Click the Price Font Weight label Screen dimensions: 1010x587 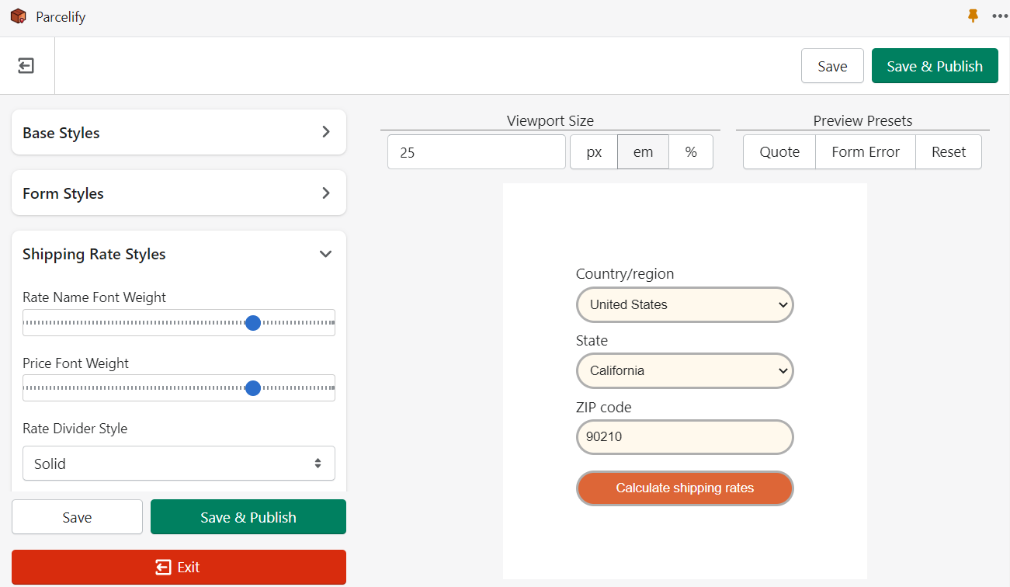(75, 363)
